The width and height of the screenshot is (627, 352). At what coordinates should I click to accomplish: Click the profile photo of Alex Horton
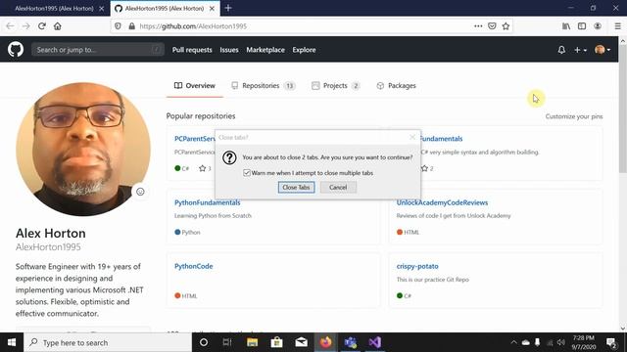83,150
